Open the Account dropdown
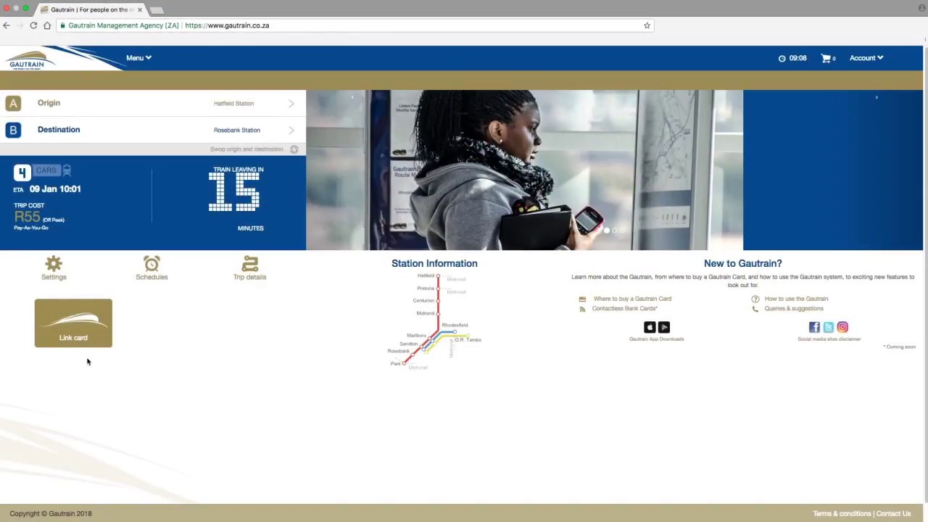 click(866, 58)
